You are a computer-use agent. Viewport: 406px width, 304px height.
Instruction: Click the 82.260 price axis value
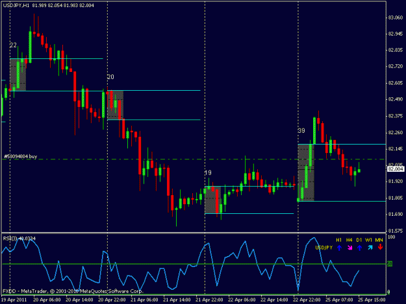pos(396,132)
